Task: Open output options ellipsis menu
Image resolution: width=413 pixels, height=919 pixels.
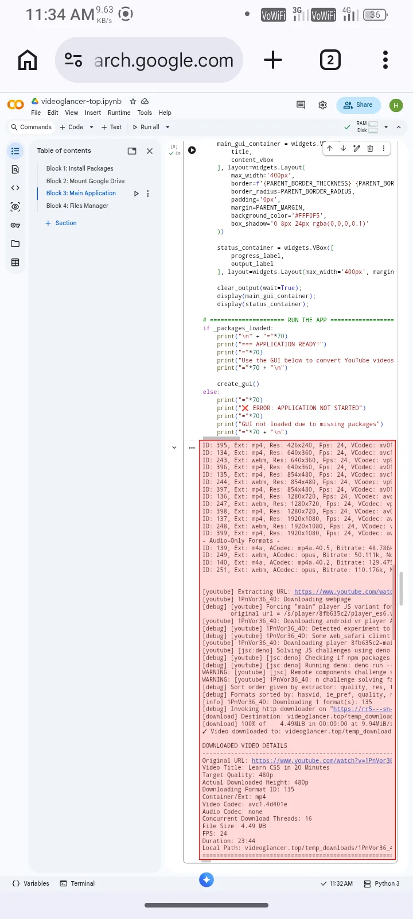Action: tap(192, 447)
